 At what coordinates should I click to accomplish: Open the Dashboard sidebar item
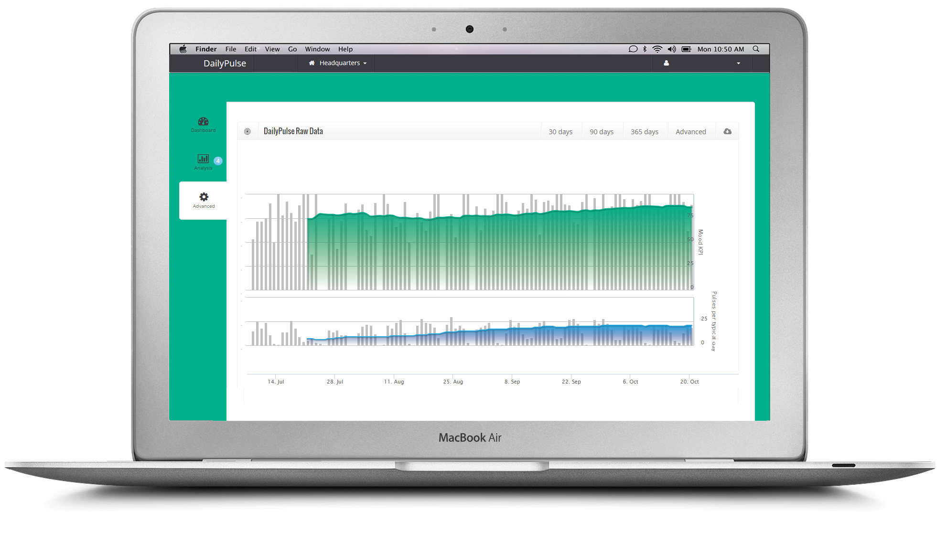click(x=203, y=125)
